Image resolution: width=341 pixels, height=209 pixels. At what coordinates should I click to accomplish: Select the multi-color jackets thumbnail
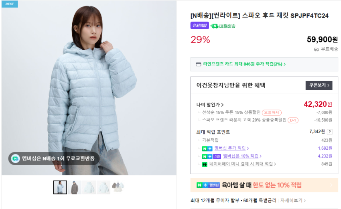click(x=118, y=187)
